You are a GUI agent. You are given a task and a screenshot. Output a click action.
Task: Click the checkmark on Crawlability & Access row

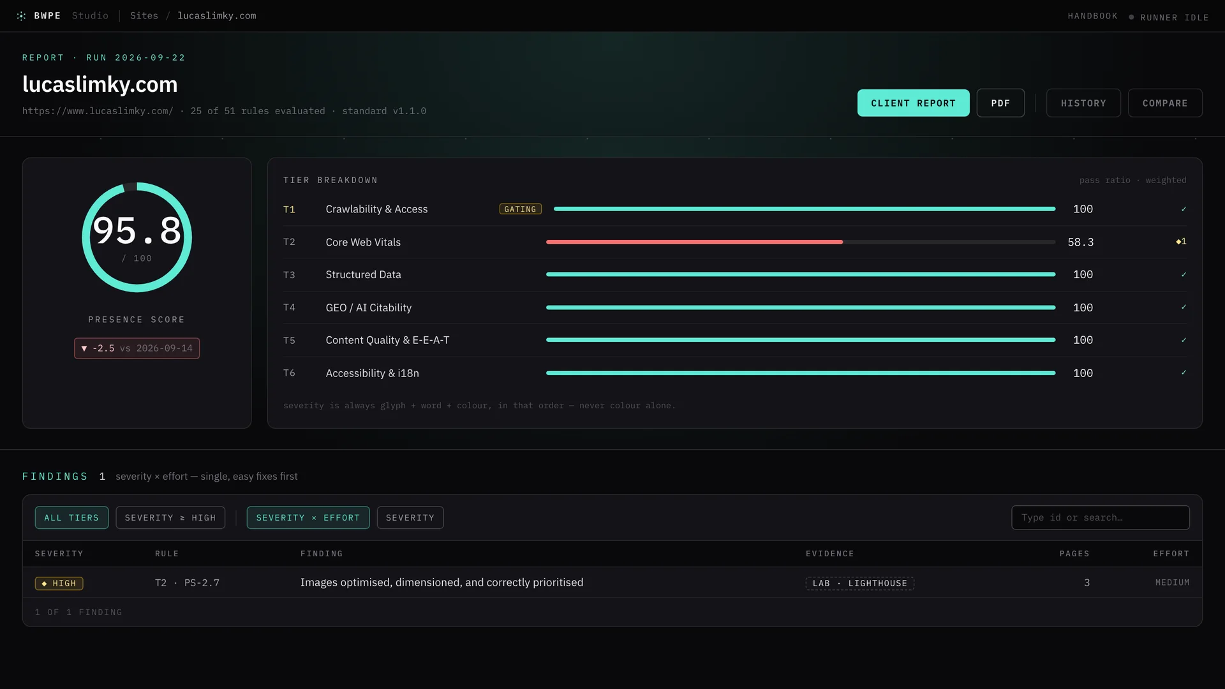pyautogui.click(x=1184, y=209)
